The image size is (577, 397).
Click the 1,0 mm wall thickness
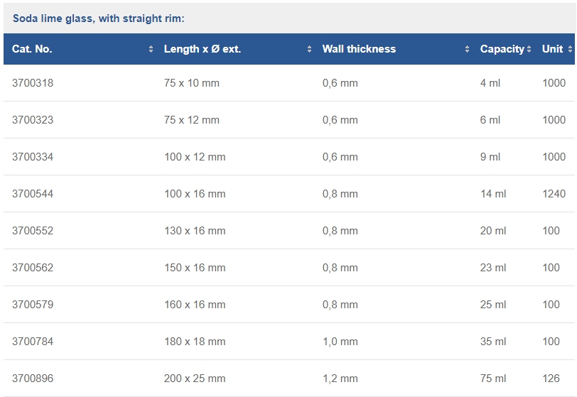coord(340,342)
